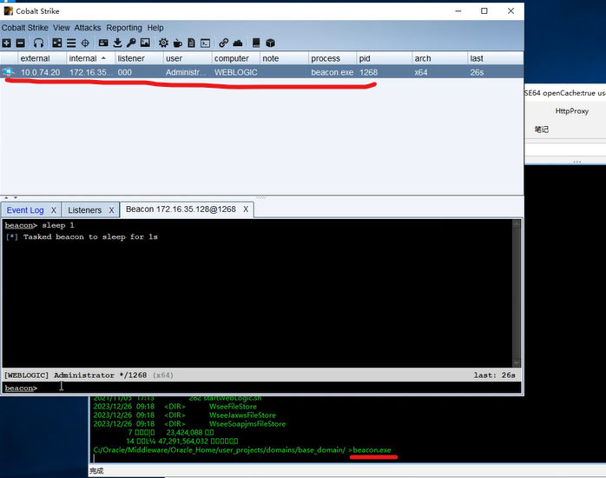The height and width of the screenshot is (478, 606).
Task: Switch to the Event Log tab
Action: tap(25, 210)
